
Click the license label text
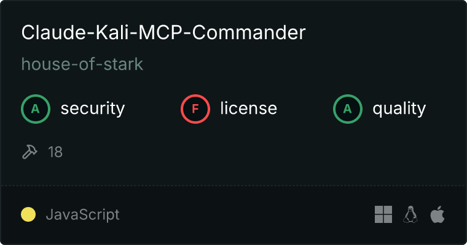[x=249, y=108]
